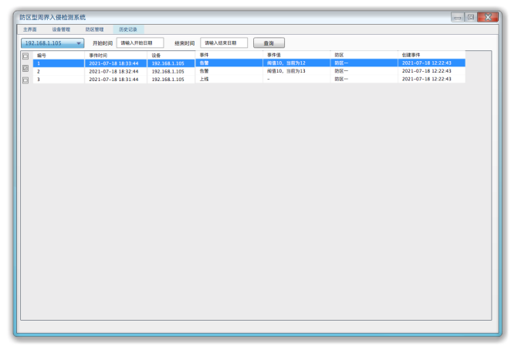Check the bottom checkbox in the left column
This screenshot has width=518, height=350.
[25, 80]
